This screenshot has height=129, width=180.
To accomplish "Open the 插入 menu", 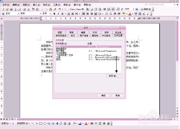I will coord(36,5).
